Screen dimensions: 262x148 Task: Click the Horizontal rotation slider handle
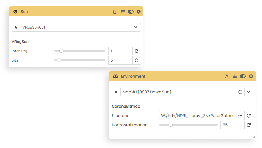(x=171, y=125)
